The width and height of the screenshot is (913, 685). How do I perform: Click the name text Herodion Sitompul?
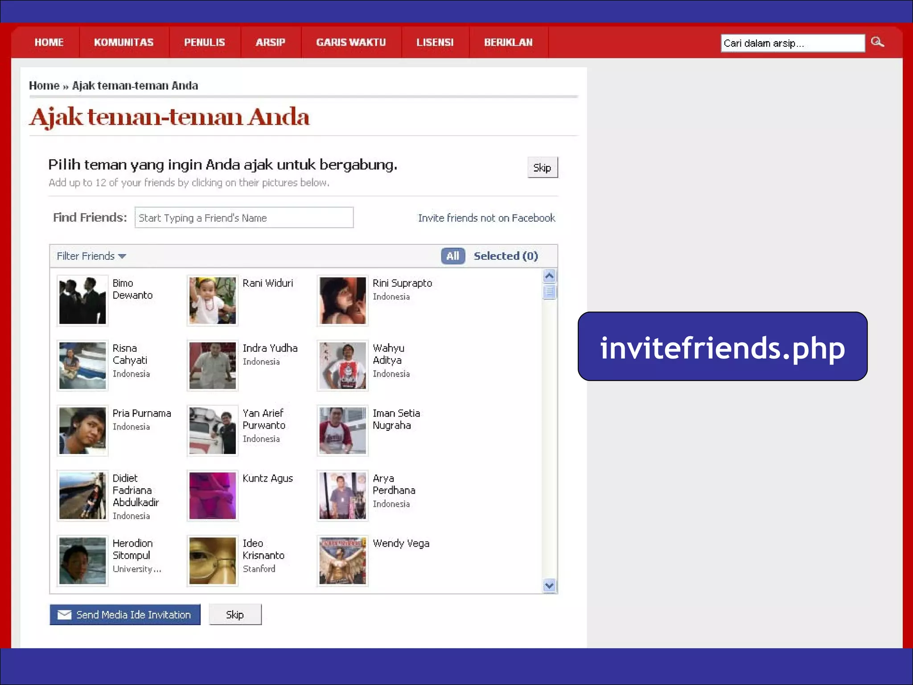point(132,549)
